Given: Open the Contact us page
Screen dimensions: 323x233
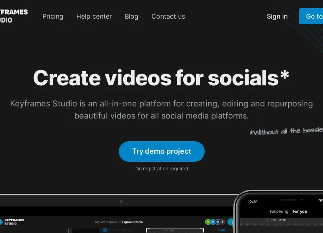Looking at the screenshot, I should tap(168, 16).
